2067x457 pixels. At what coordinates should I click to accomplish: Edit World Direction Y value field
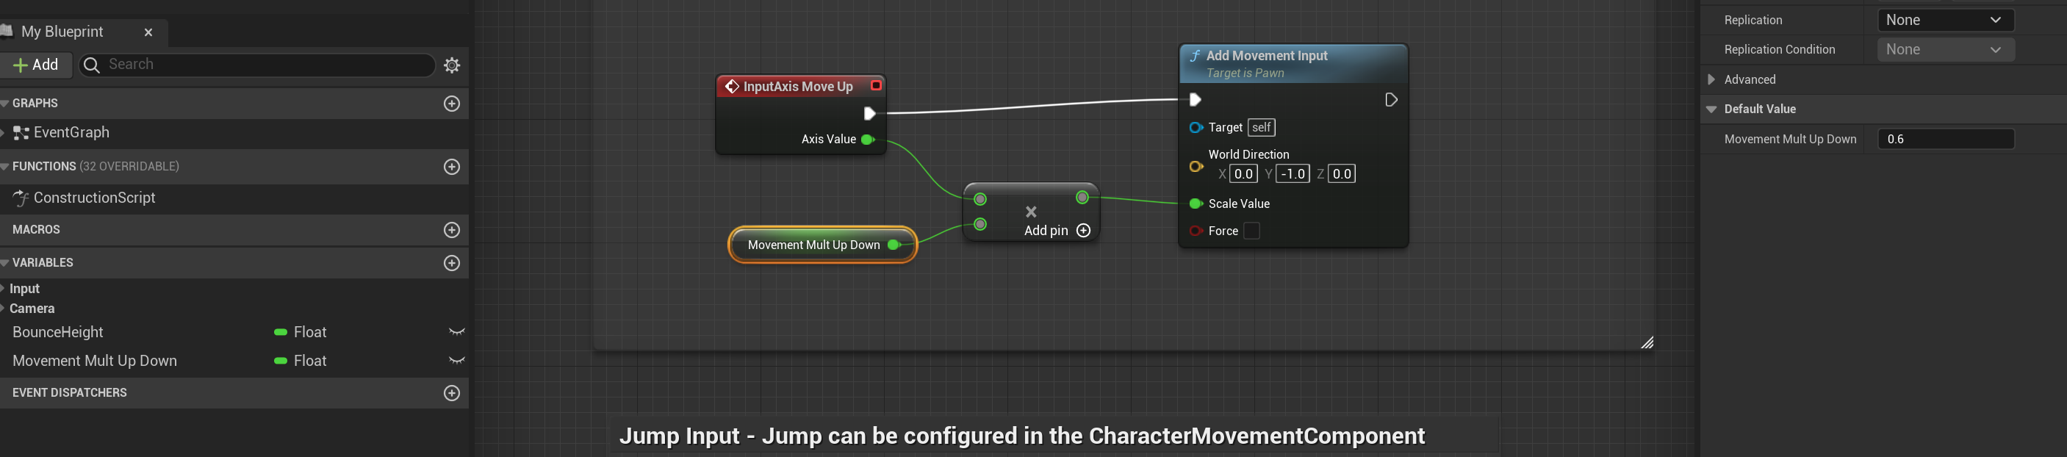1292,174
